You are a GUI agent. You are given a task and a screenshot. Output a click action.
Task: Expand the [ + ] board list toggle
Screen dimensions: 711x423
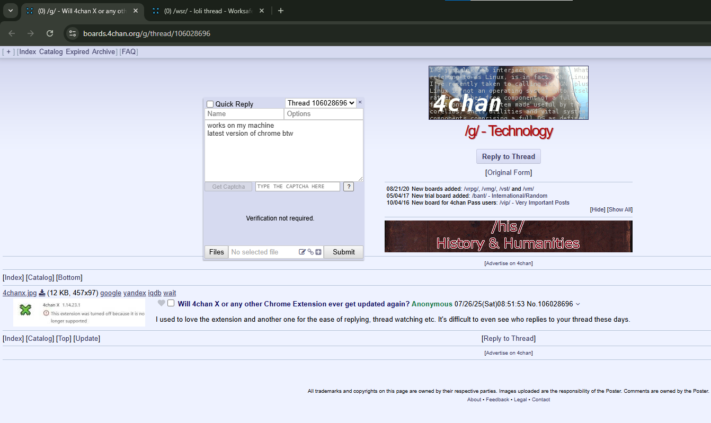point(8,51)
